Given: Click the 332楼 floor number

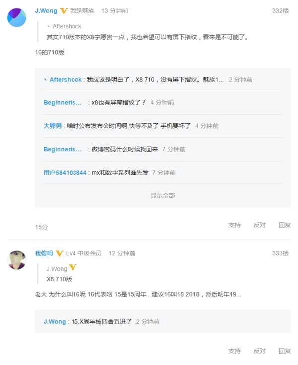Looking at the screenshot, I should pyautogui.click(x=280, y=11).
